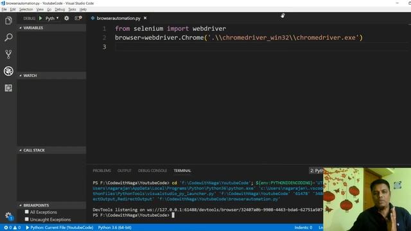
Task: Click Python: Current File in status bar
Action: pyautogui.click(x=60, y=228)
